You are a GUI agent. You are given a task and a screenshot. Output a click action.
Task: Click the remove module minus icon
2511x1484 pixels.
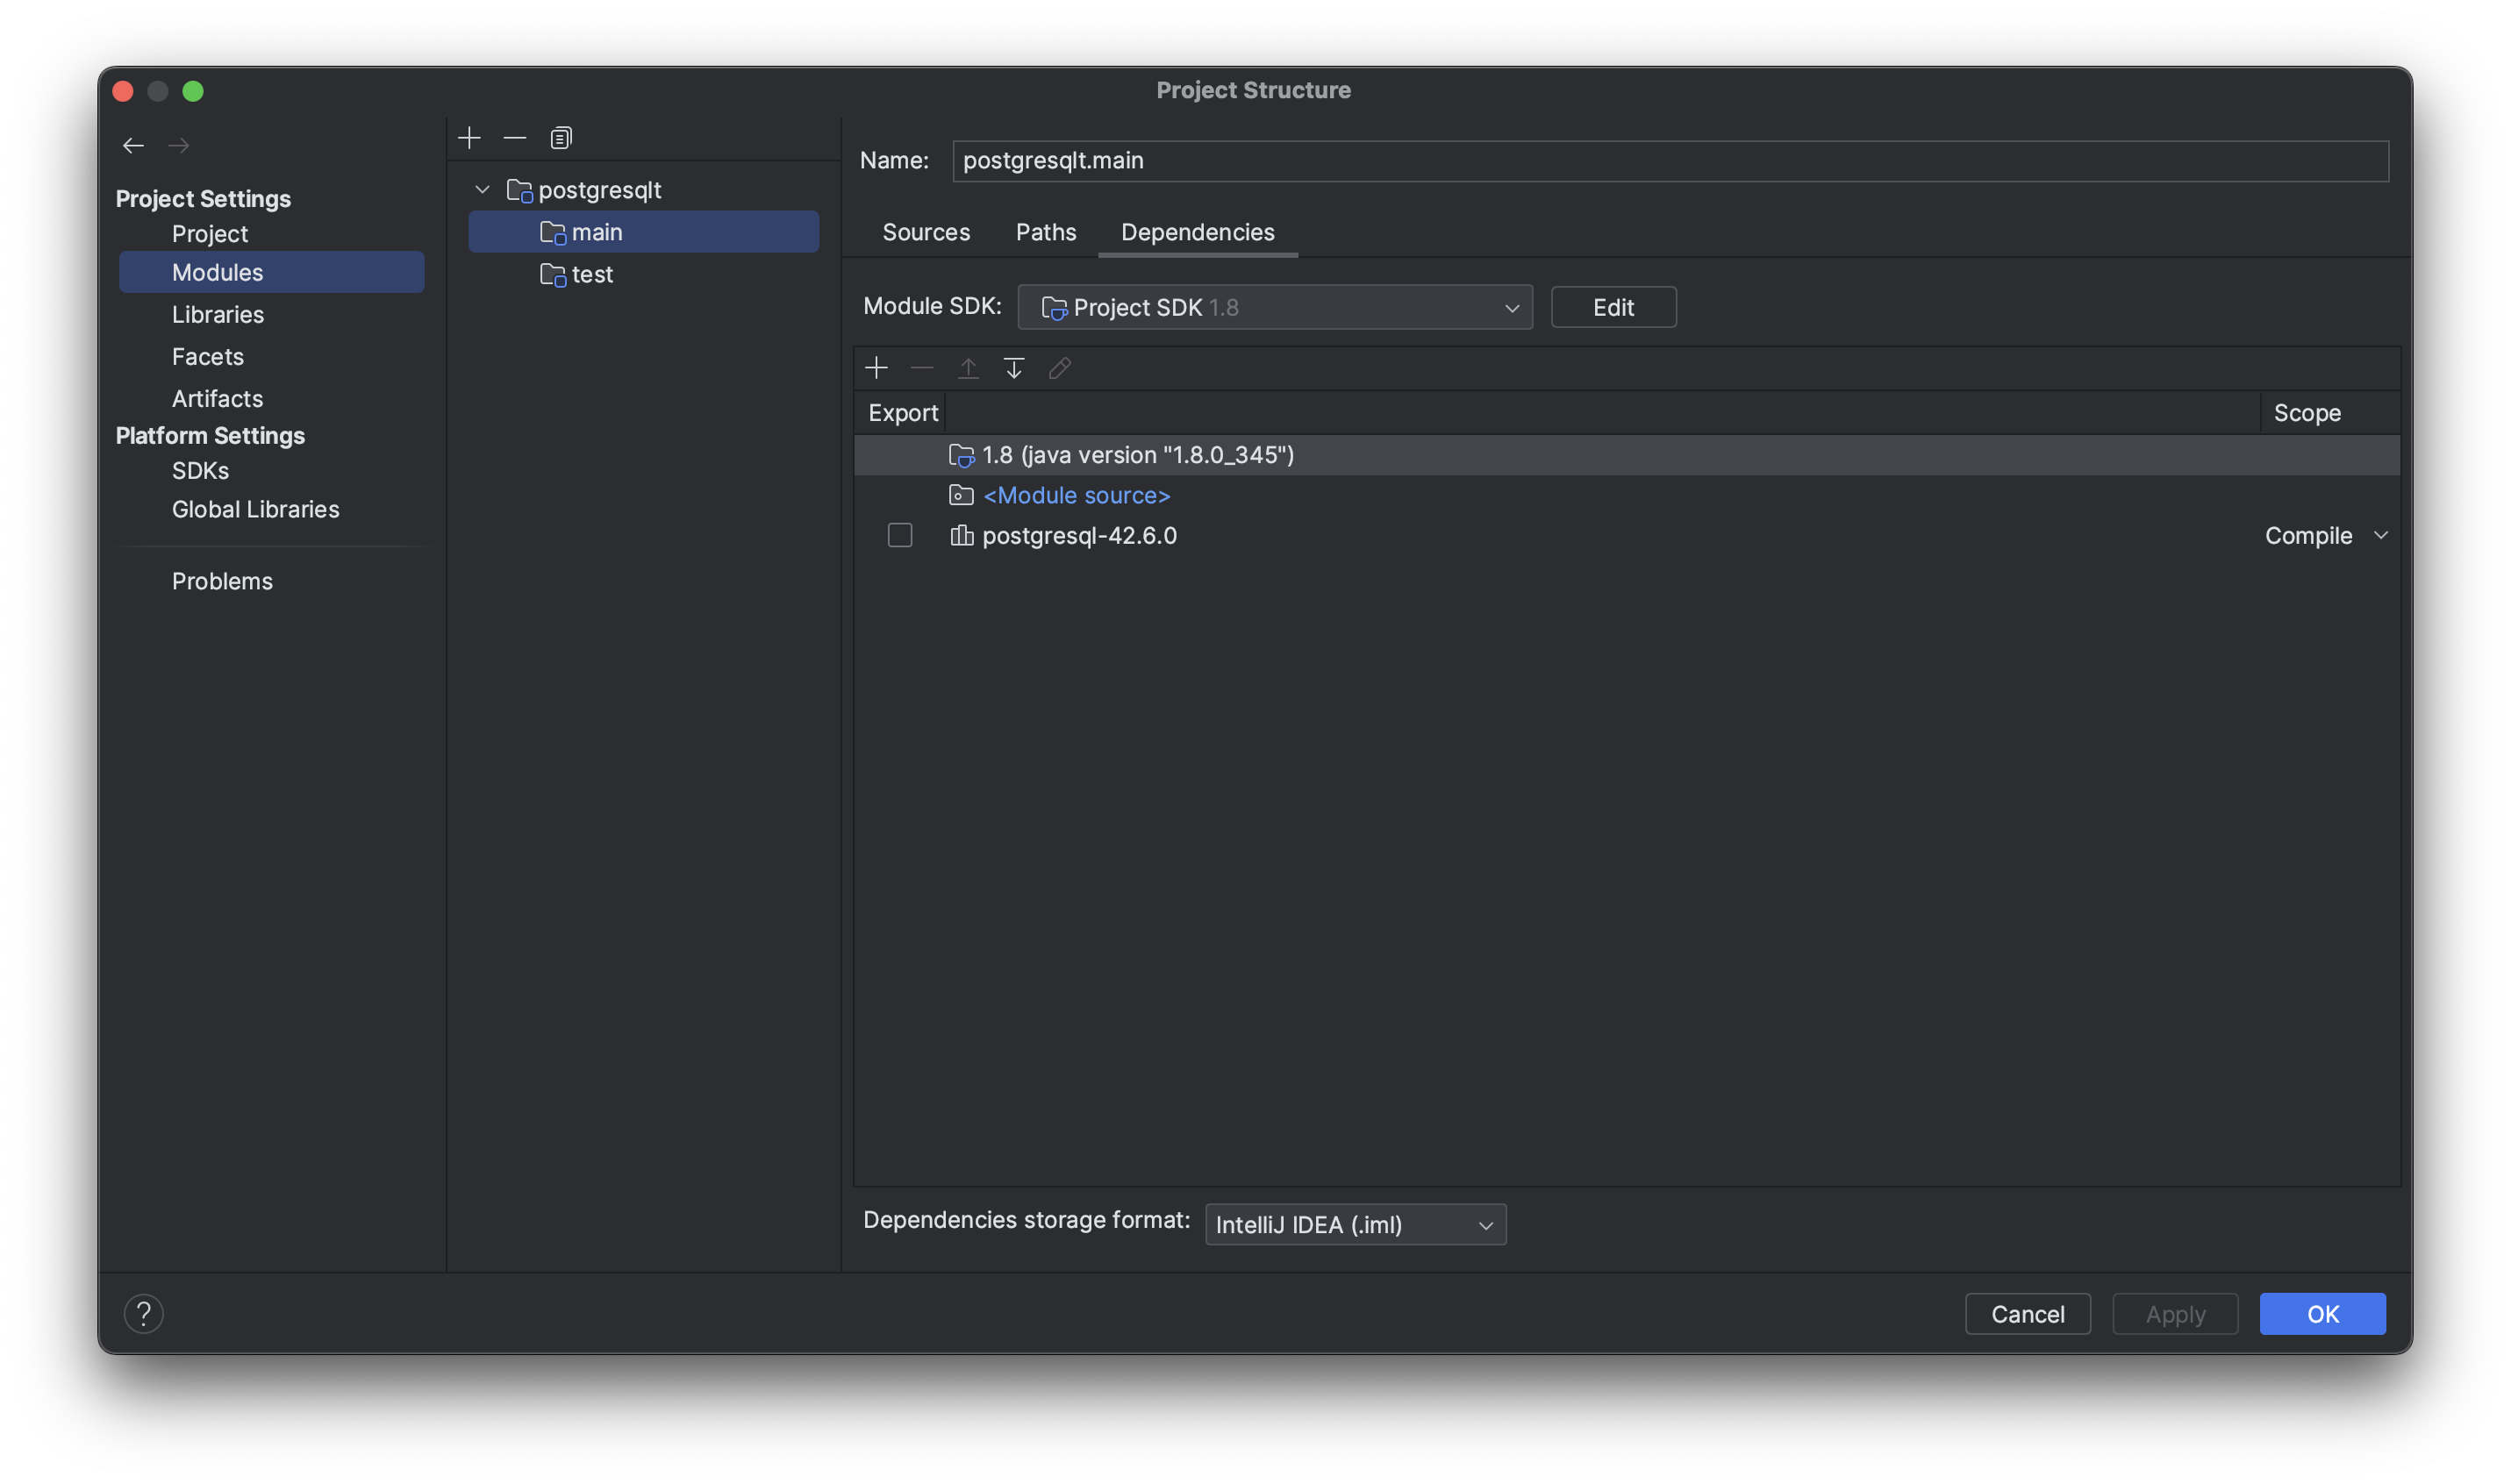click(515, 137)
